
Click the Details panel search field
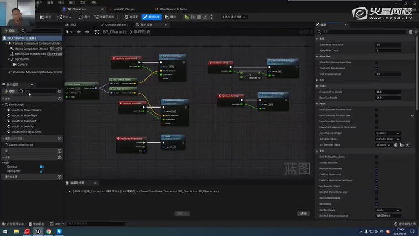coord(361,32)
